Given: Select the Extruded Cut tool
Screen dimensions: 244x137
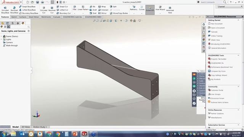Looking at the screenshot, I should coord(44,10).
